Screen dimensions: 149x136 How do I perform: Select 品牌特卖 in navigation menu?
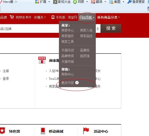pyautogui.click(x=67, y=56)
